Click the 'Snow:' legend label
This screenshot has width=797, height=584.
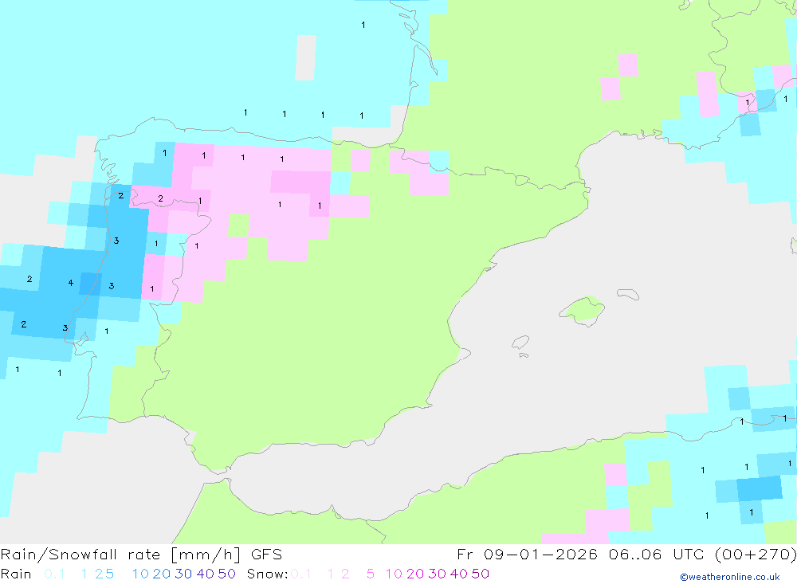tap(267, 574)
